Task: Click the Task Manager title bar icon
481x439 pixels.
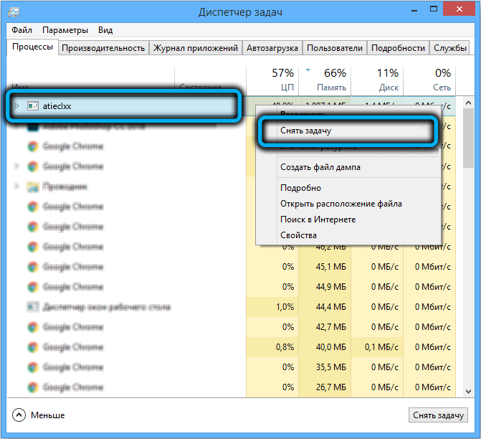Action: (x=15, y=11)
